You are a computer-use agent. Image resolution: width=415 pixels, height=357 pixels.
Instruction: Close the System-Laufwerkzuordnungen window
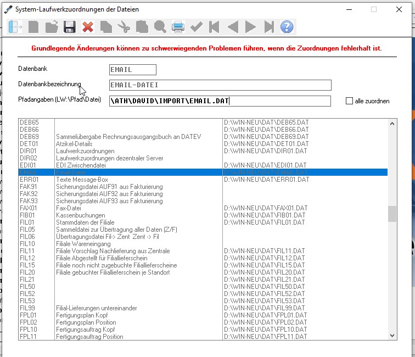[x=399, y=9]
